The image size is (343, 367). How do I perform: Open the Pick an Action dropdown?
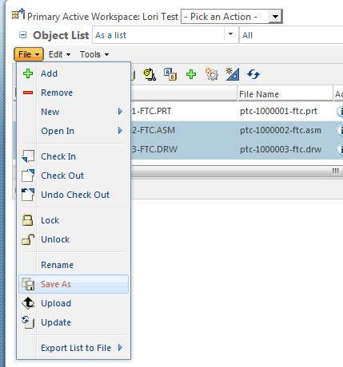[x=275, y=17]
